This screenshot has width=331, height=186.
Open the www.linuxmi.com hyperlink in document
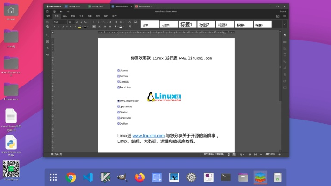click(149, 136)
